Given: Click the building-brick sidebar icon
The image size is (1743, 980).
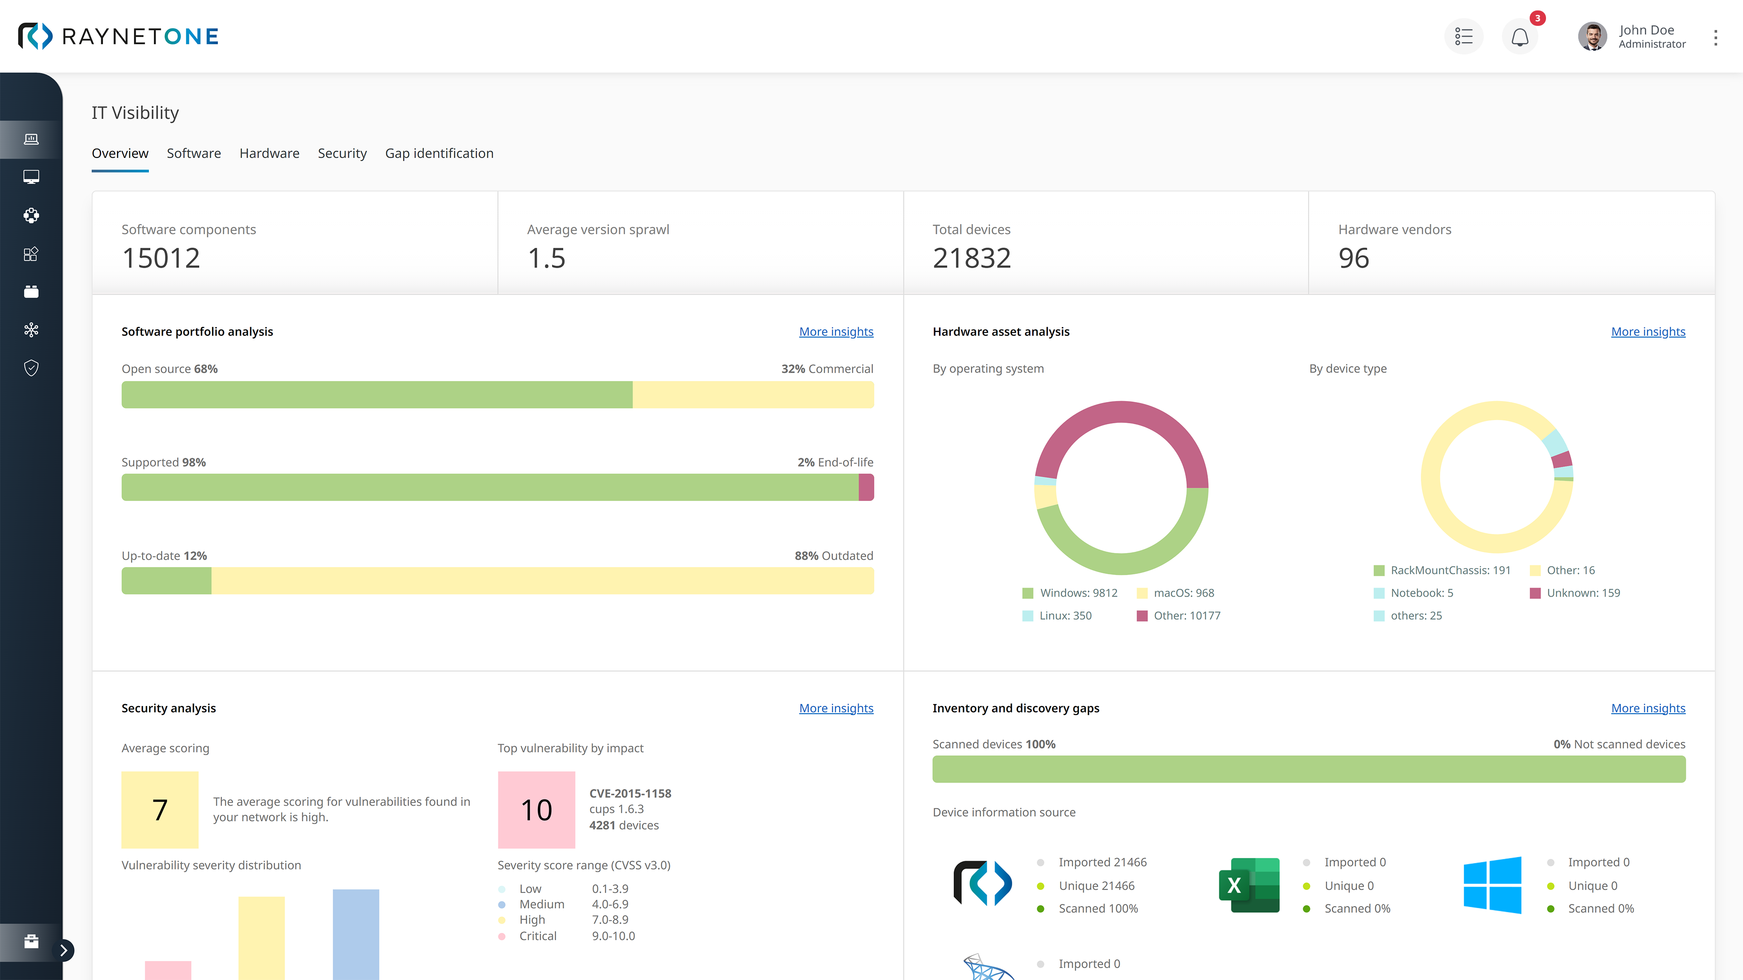Looking at the screenshot, I should [31, 292].
